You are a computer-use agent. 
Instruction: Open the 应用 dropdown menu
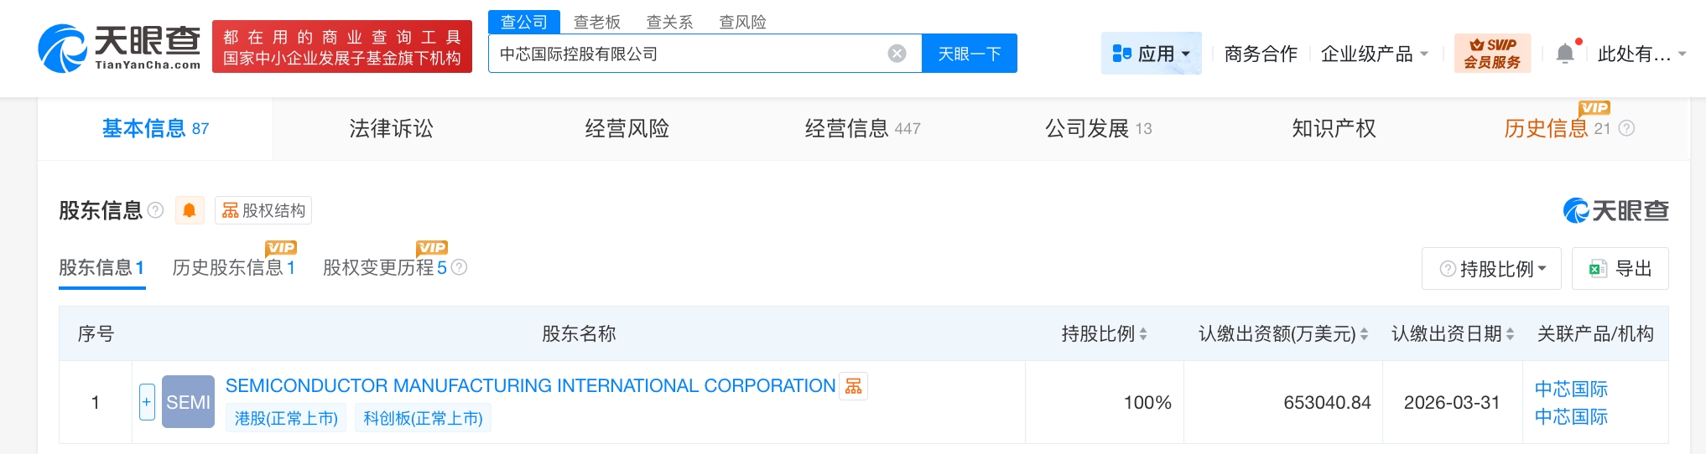pos(1151,54)
